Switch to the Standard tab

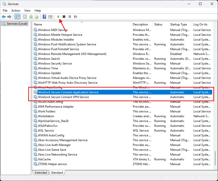[x=57, y=173]
